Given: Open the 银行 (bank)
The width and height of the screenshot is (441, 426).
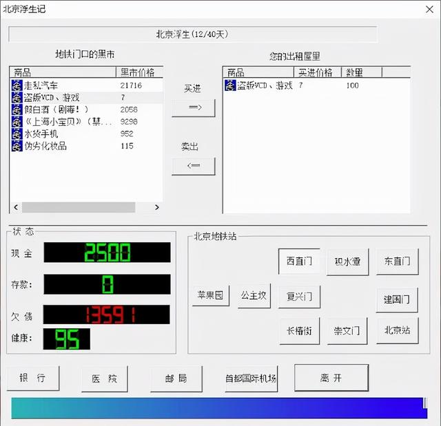Looking at the screenshot, I should (33, 379).
